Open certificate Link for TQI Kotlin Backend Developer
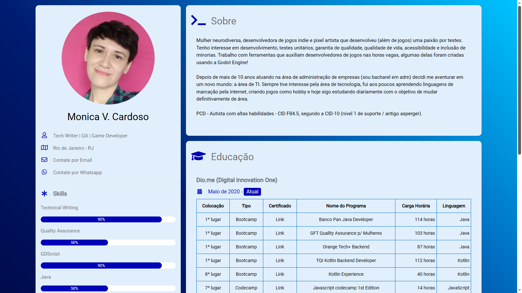522x293 pixels. pos(280,260)
